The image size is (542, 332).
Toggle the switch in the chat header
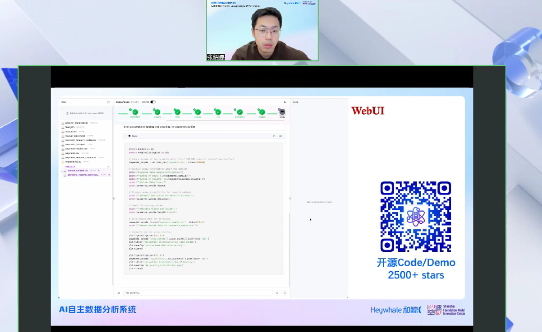tap(153, 102)
